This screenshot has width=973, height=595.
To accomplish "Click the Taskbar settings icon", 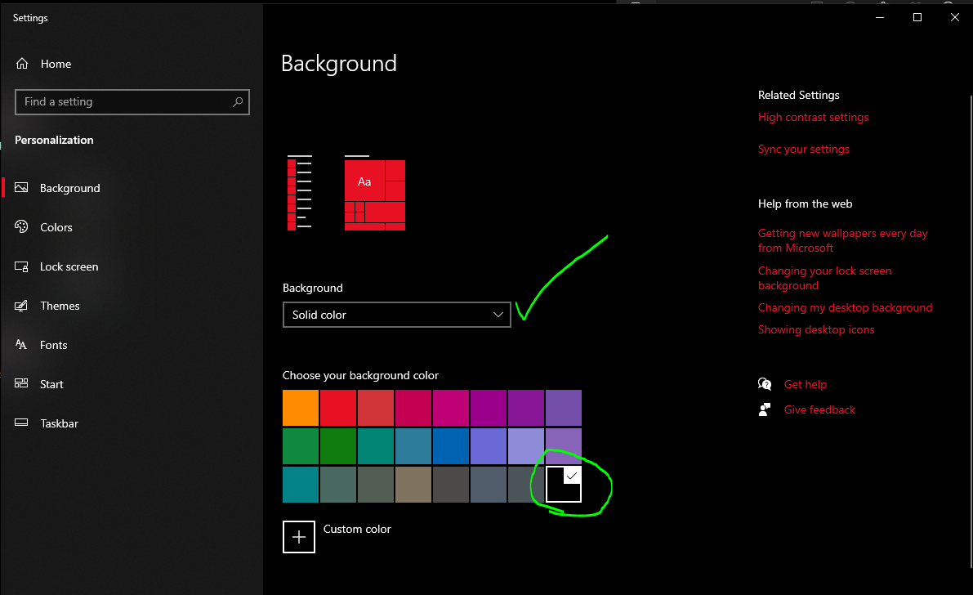I will click(22, 423).
